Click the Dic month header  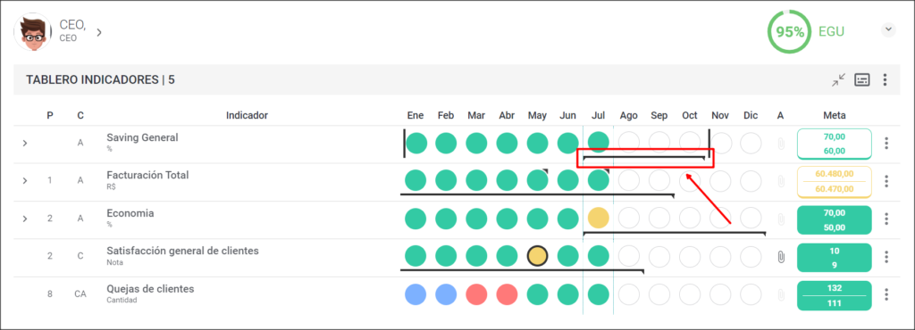tap(751, 115)
